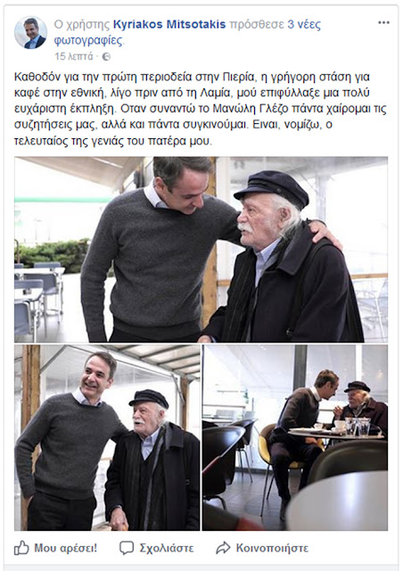Click the caption line 'τελευταίος της γενιάς'
Screen dimensions: 403x571
click(113, 141)
